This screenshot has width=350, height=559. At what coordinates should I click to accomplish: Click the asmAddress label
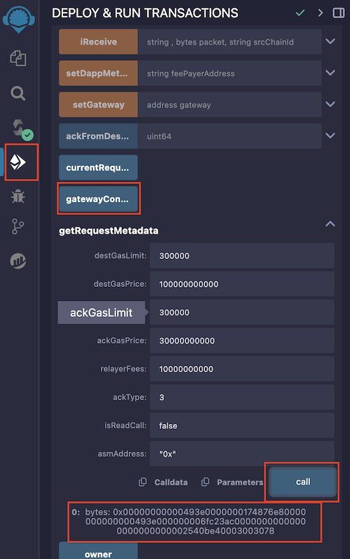(x=122, y=453)
